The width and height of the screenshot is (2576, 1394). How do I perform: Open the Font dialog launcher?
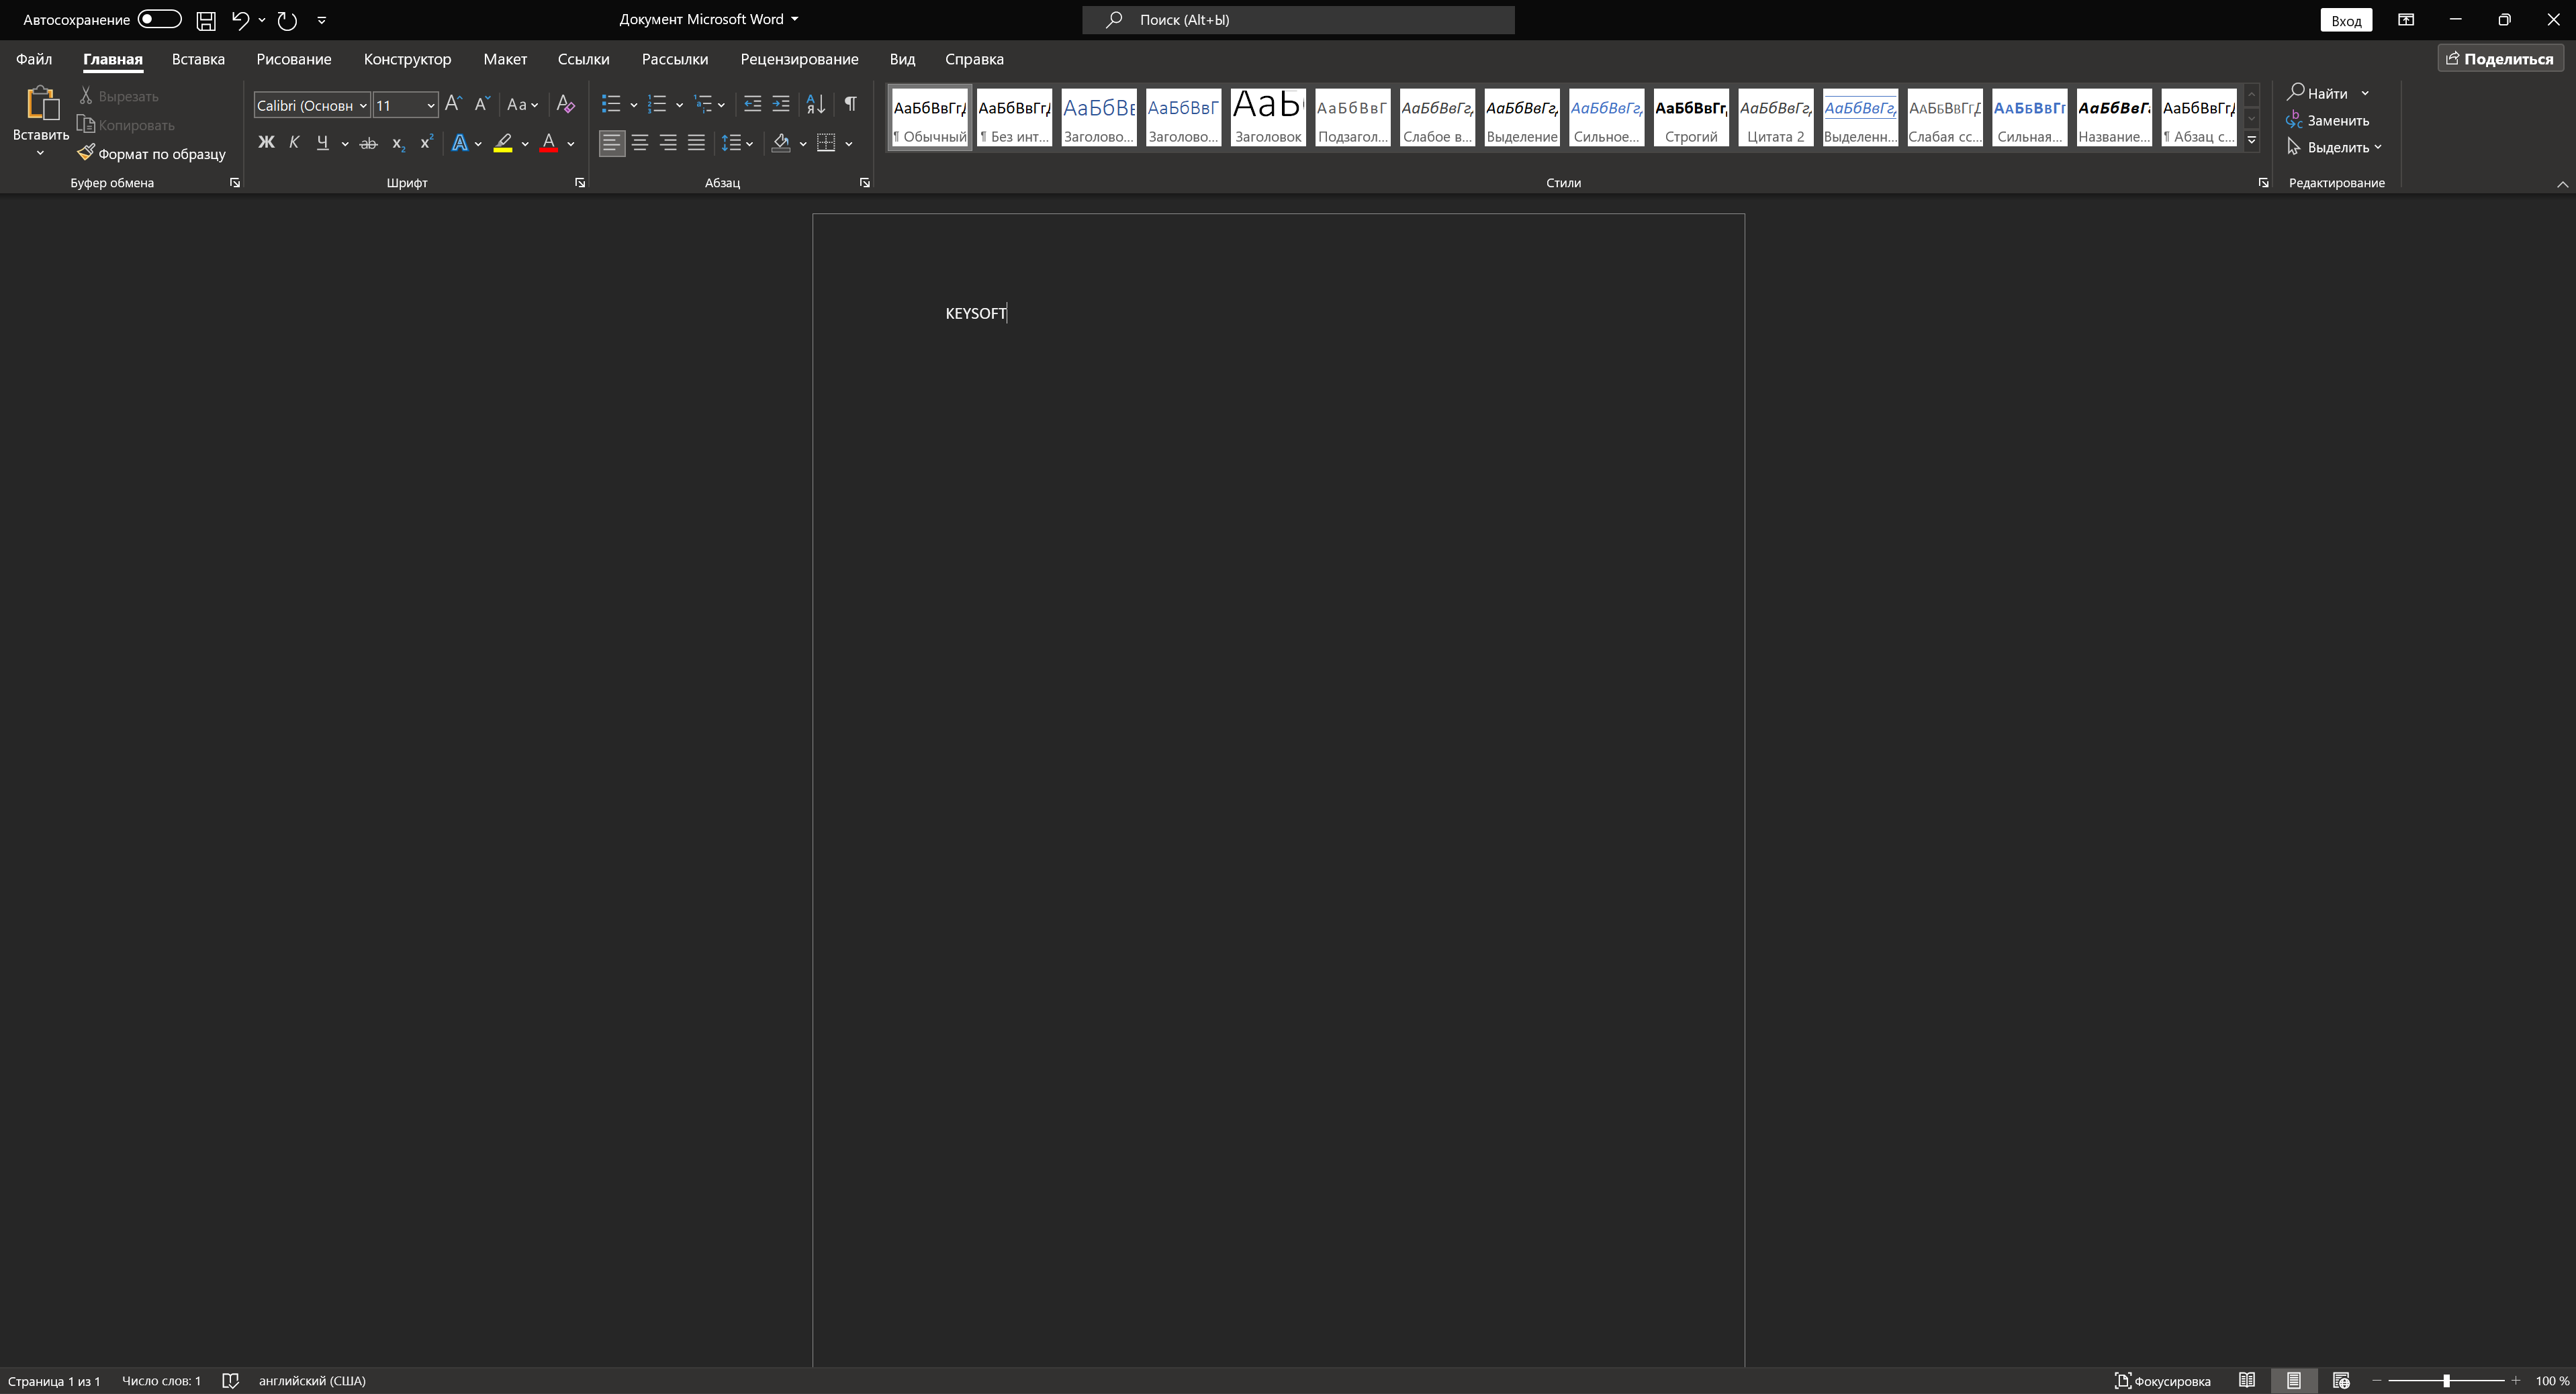point(580,183)
